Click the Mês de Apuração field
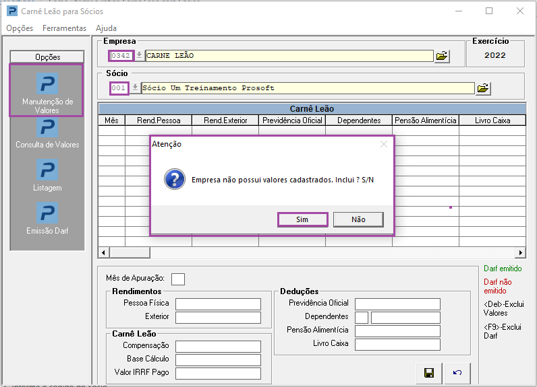 (x=177, y=279)
